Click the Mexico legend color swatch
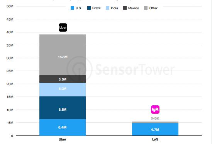Viewport: 212px width, 144px height. click(125, 8)
